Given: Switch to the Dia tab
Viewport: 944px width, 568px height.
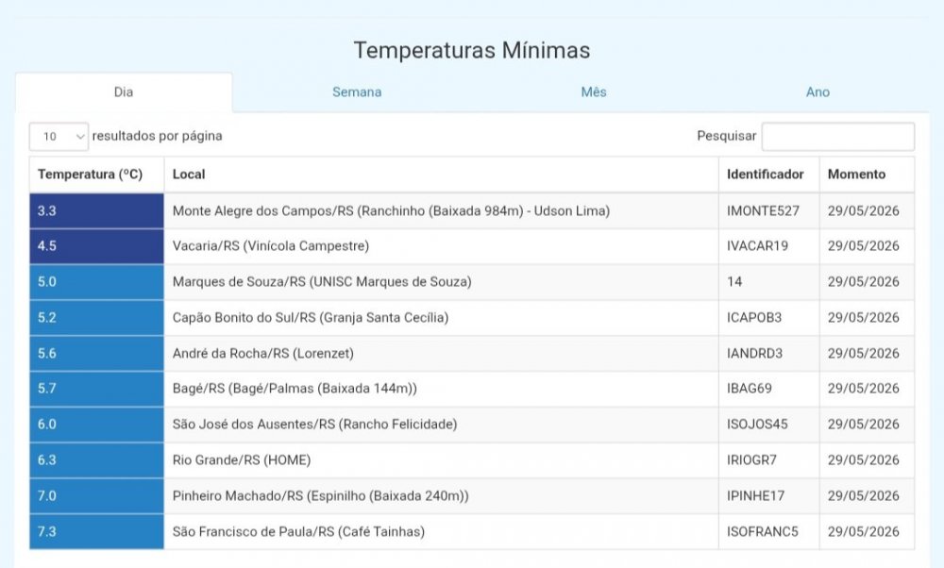Looking at the screenshot, I should click(124, 92).
